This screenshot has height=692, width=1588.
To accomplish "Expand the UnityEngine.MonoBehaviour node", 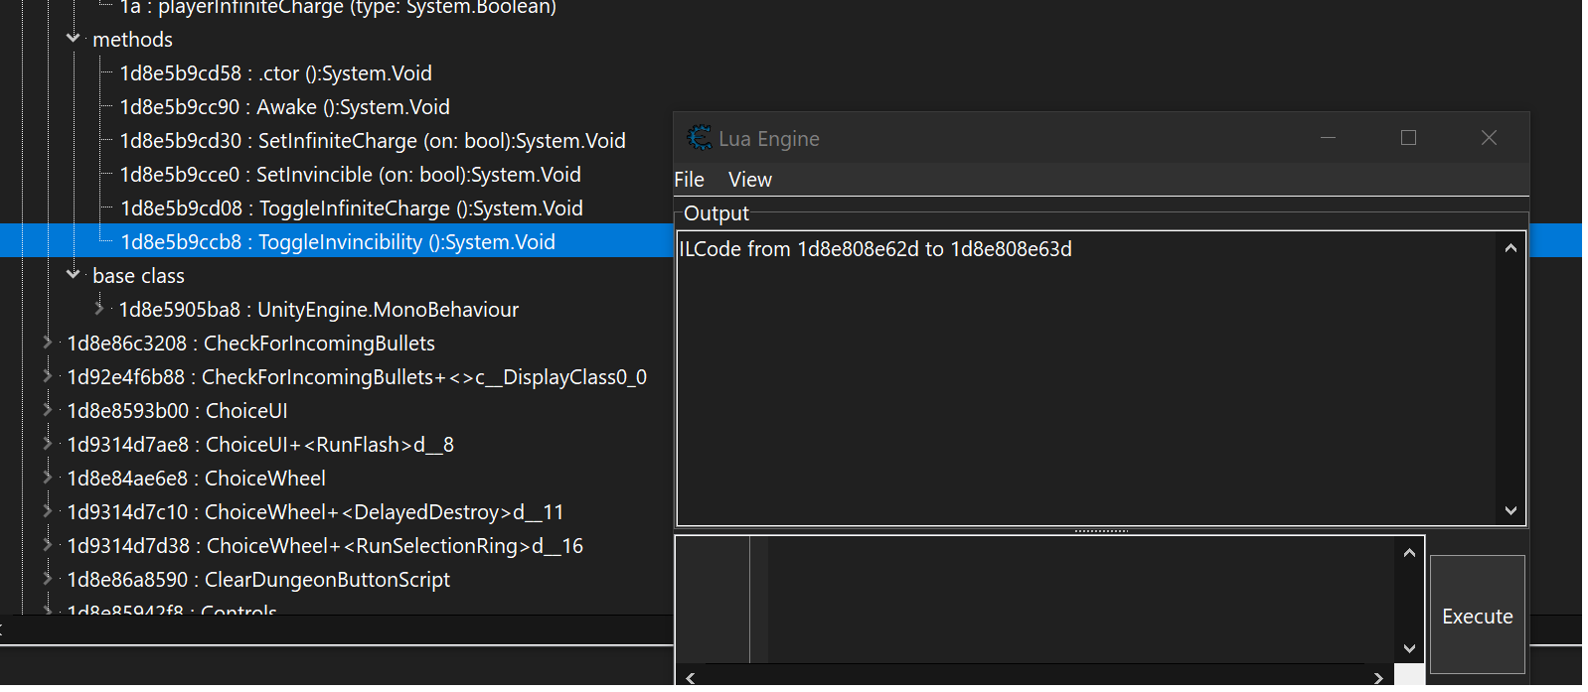I will click(x=98, y=309).
